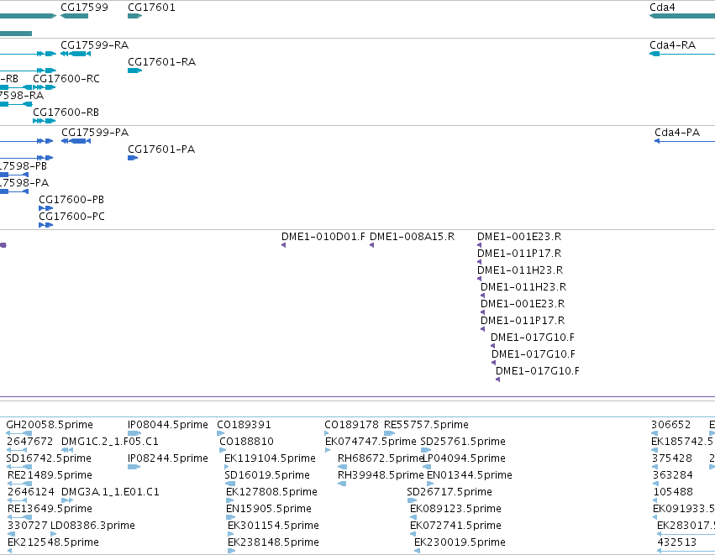Select transcript label Cda4-RA
This screenshot has height=555, width=715.
(x=673, y=45)
